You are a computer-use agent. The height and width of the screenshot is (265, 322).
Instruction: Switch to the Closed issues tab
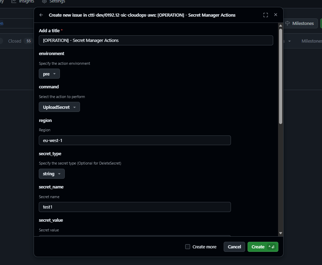[x=15, y=41]
